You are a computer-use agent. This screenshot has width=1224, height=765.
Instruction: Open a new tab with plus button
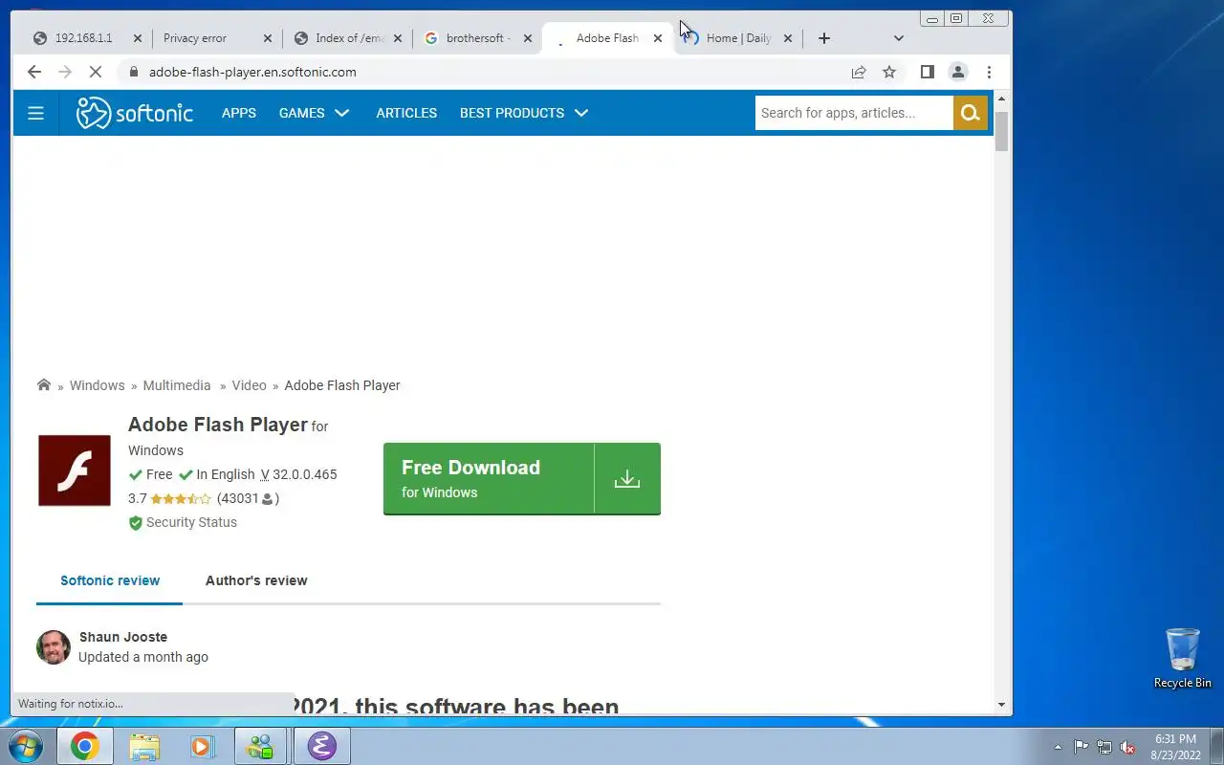coord(824,38)
